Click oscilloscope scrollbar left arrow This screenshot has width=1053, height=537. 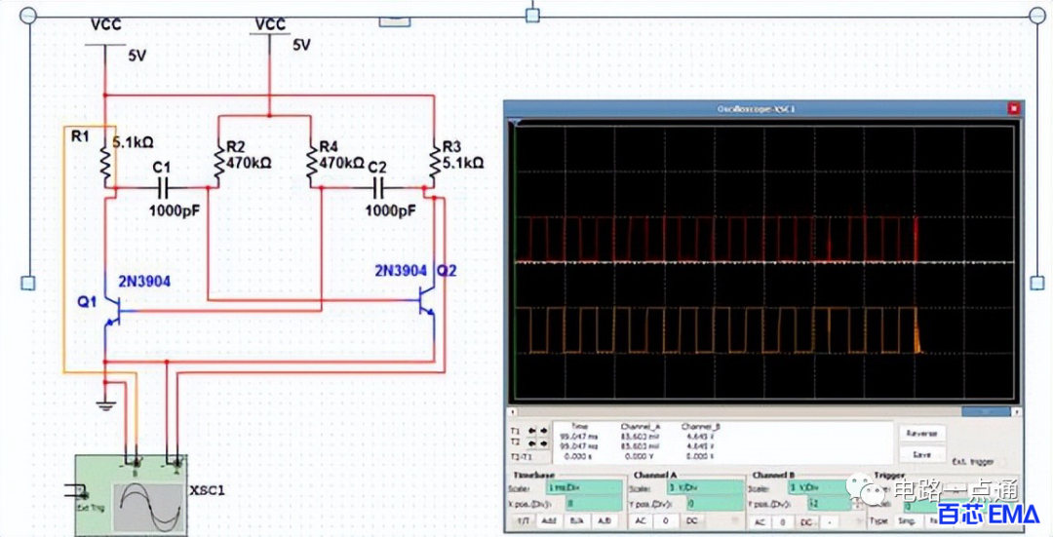(x=512, y=411)
